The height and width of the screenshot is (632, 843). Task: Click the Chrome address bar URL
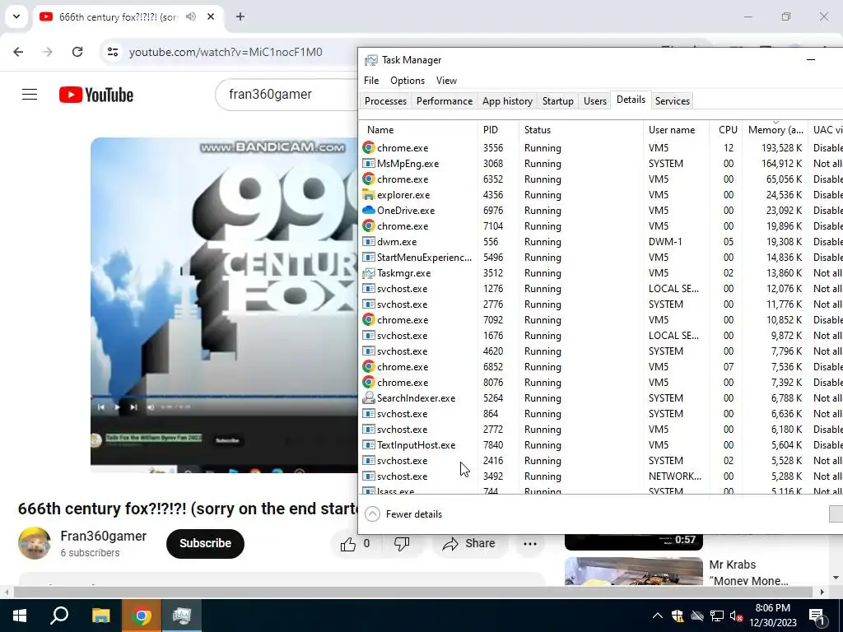226,52
